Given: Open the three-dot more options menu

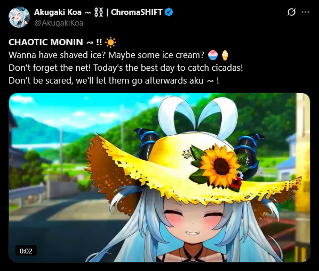Looking at the screenshot, I should point(305,12).
